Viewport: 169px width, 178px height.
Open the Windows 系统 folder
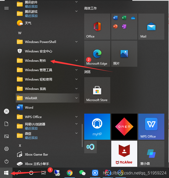click(x=48, y=89)
